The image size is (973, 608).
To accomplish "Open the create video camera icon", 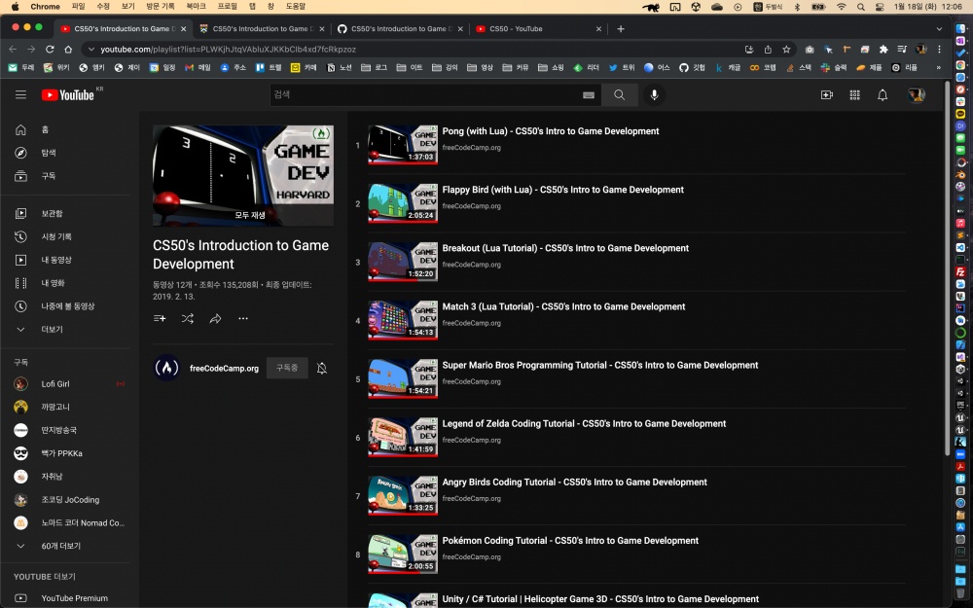I will click(x=826, y=95).
